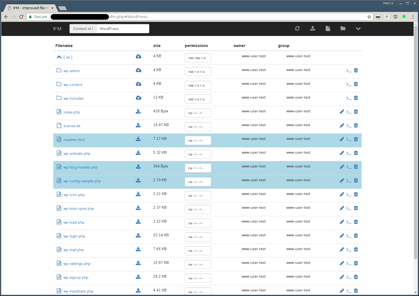Close the IFM browser tab
Image resolution: width=419 pixels, height=296 pixels.
(52, 8)
